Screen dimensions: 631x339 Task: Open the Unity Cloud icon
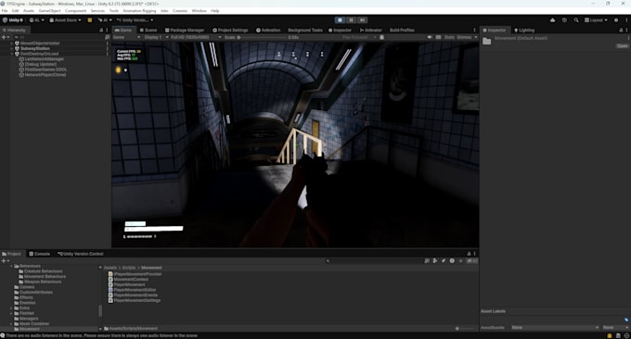click(x=552, y=20)
